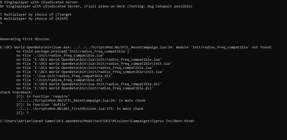
Task: Click the 'DF Singleplayer' Full plane on Deck line
Action: (96, 6)
